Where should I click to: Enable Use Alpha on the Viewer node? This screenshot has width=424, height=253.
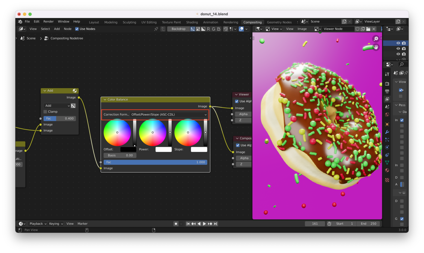tap(237, 101)
